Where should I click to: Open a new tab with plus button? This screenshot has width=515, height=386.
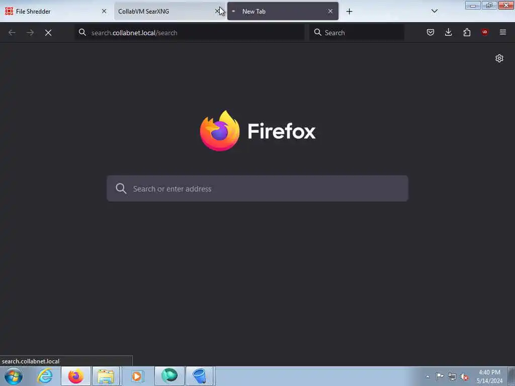pos(349,12)
